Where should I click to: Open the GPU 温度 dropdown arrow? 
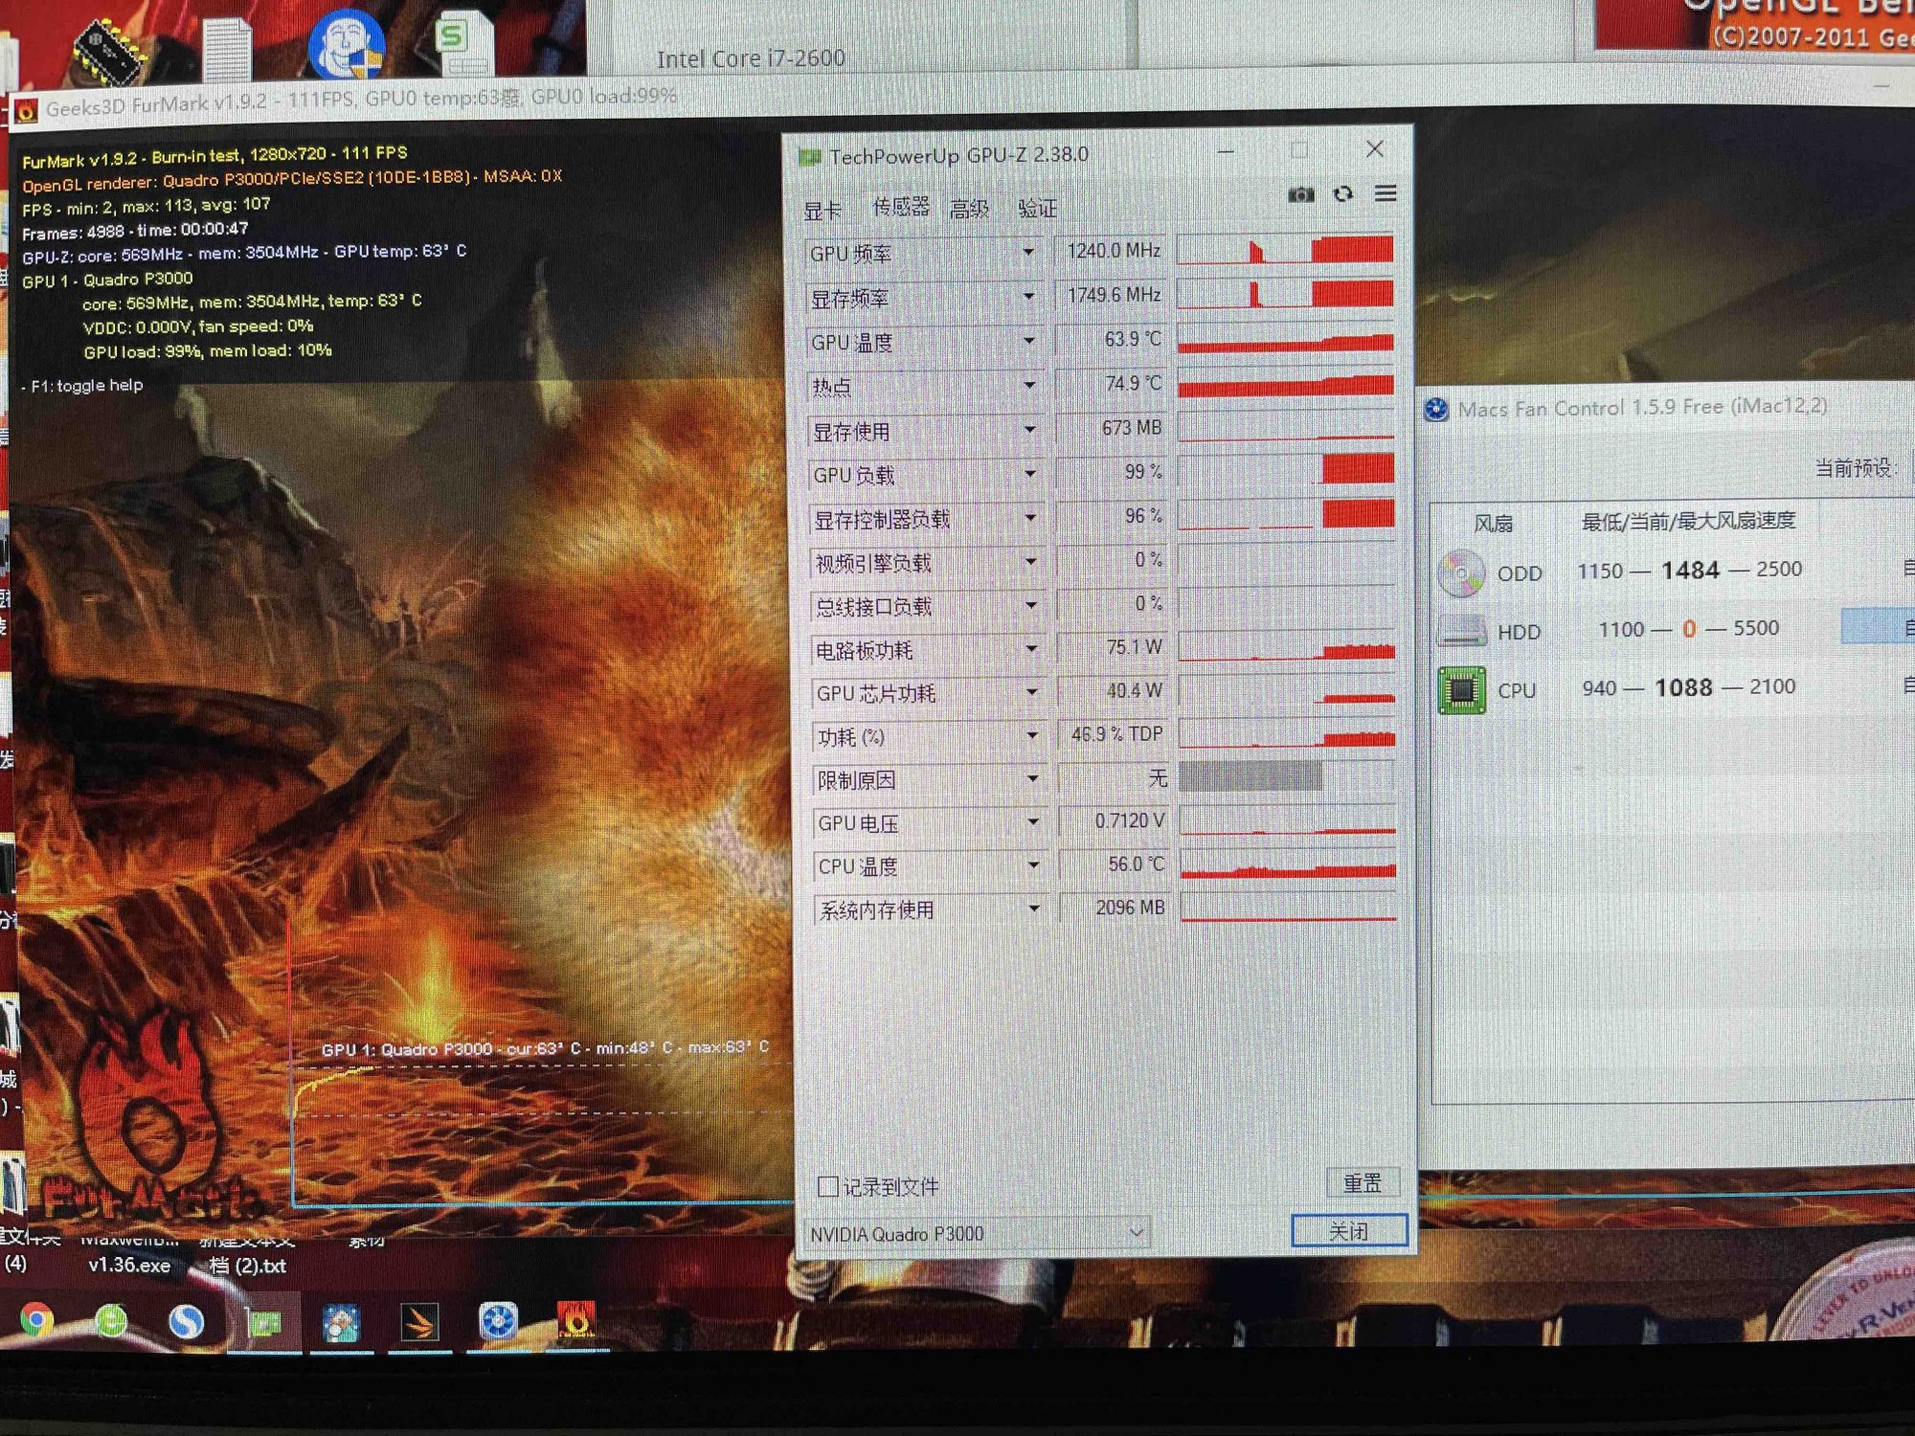pyautogui.click(x=1029, y=341)
